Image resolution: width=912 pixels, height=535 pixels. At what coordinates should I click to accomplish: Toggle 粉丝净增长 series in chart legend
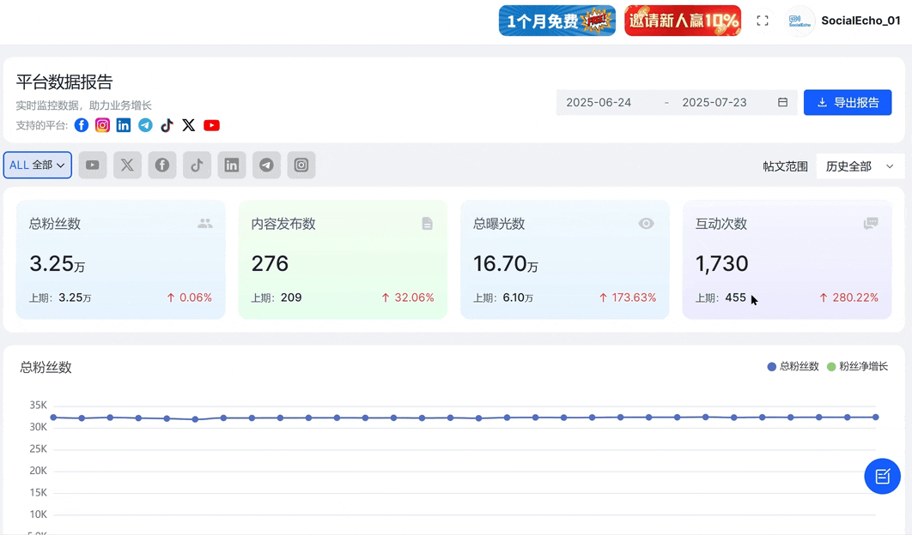click(857, 367)
